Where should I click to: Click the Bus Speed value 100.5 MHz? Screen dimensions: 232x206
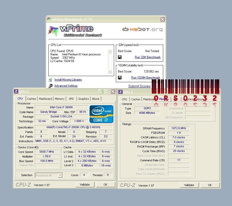(x=47, y=161)
